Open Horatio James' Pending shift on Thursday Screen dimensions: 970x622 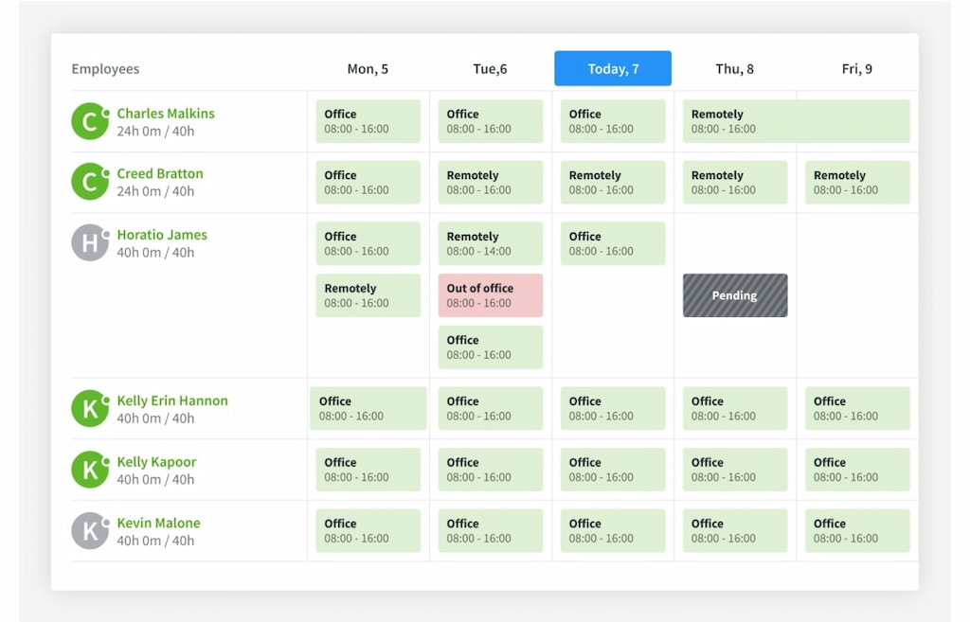pos(735,295)
